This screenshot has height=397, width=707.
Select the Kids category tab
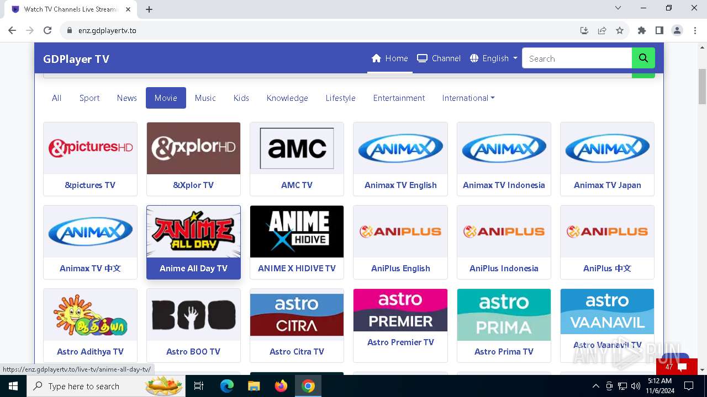coord(241,98)
